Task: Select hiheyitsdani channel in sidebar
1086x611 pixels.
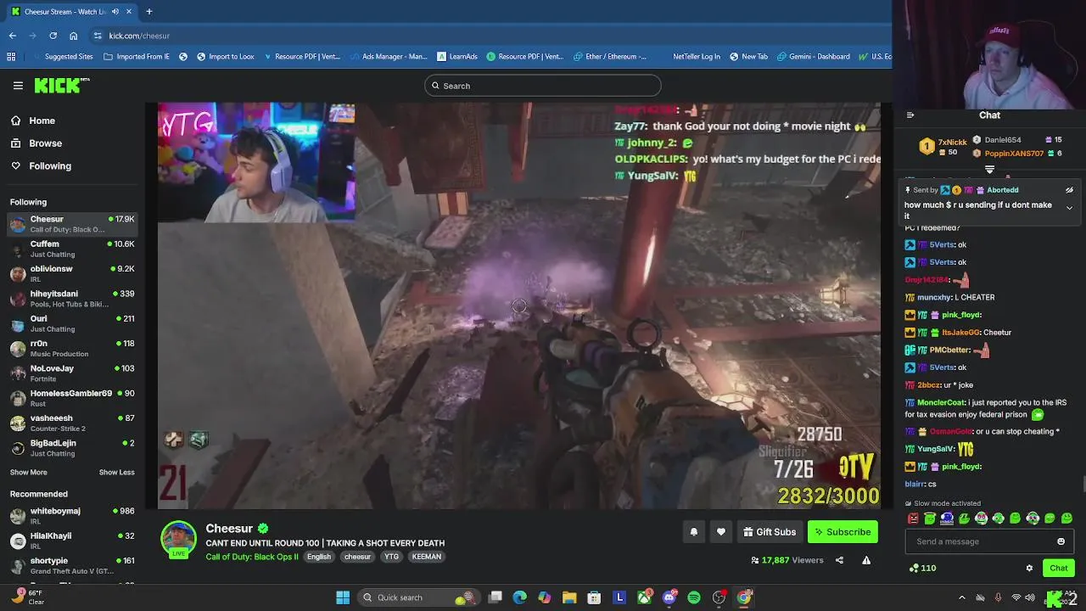Action: (x=72, y=299)
